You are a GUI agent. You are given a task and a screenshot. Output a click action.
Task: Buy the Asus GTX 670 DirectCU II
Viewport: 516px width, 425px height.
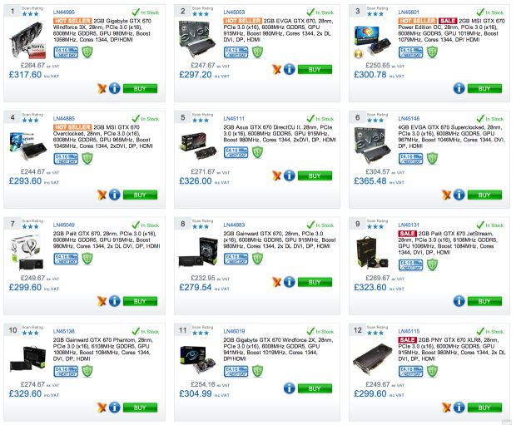315,175
